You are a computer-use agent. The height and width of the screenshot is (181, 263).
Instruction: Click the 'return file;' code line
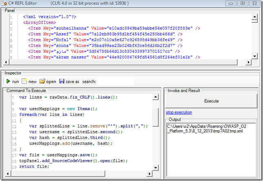(x=33, y=167)
